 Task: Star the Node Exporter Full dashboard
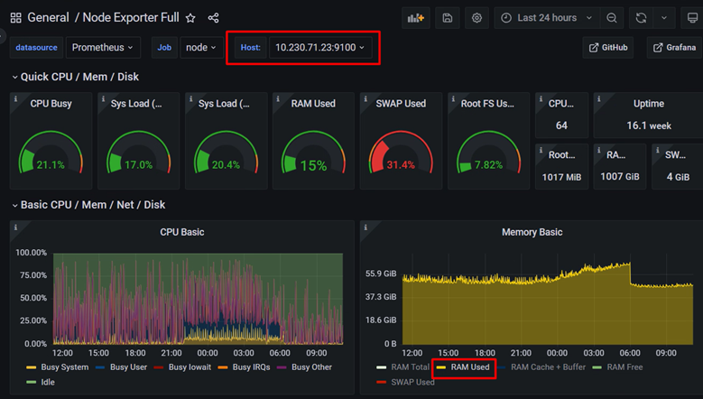click(x=190, y=18)
